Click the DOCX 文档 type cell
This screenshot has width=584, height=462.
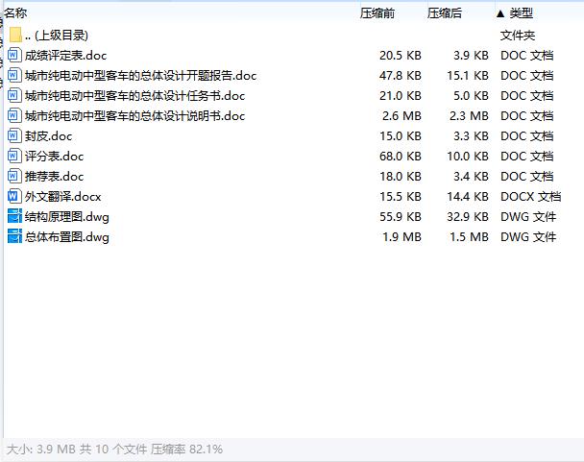click(531, 196)
